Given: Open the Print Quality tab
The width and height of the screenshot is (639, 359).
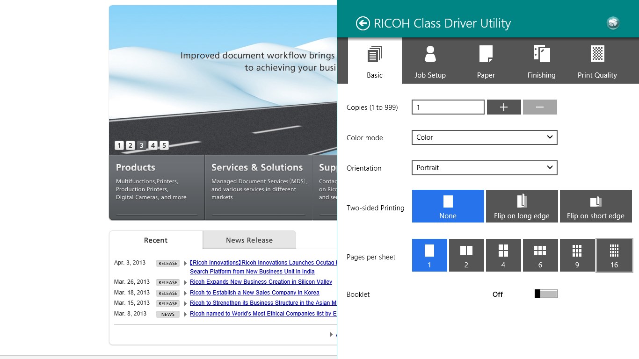Looking at the screenshot, I should (x=597, y=61).
